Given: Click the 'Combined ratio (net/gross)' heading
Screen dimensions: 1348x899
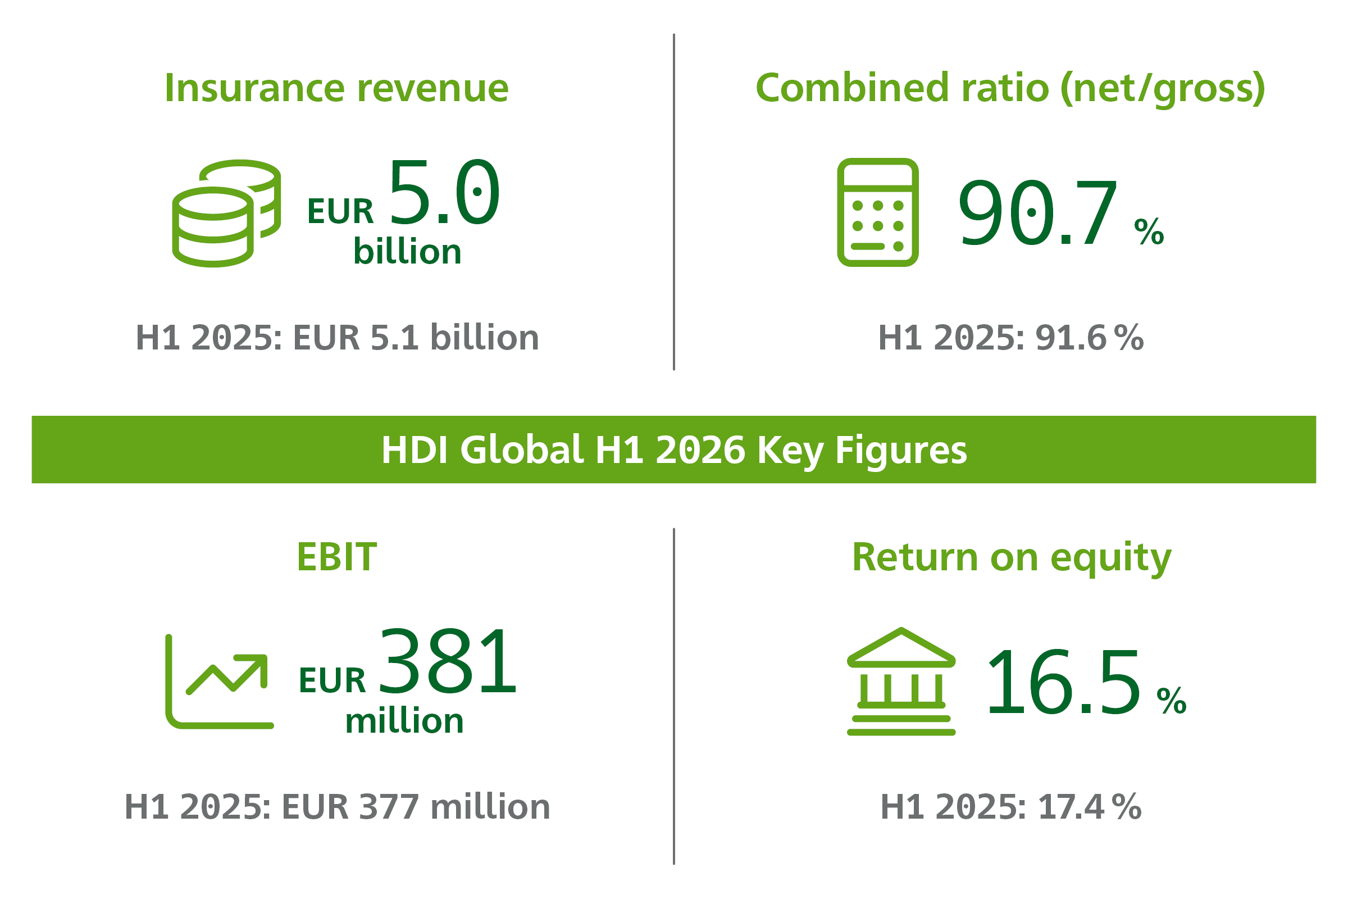Looking at the screenshot, I should coord(1010,89).
